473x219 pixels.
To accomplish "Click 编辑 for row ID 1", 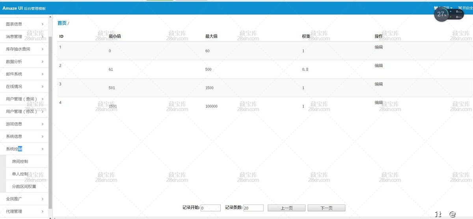I will click(x=378, y=47).
